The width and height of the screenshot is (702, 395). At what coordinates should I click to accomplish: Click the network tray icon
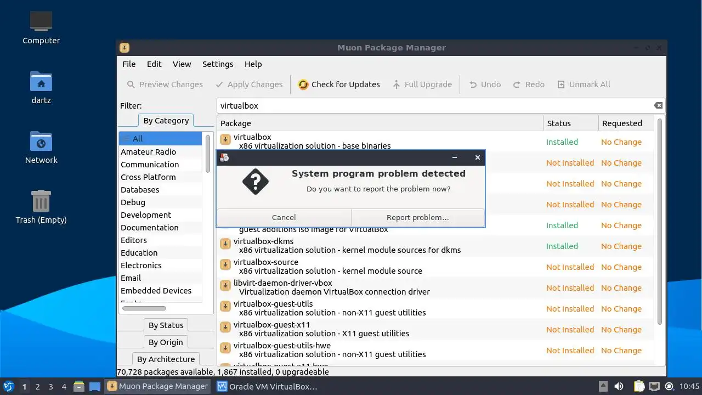[654, 386]
